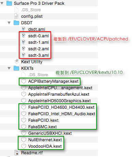
Task: Click the Readme.rtf document icon
Action: click(x=16, y=153)
